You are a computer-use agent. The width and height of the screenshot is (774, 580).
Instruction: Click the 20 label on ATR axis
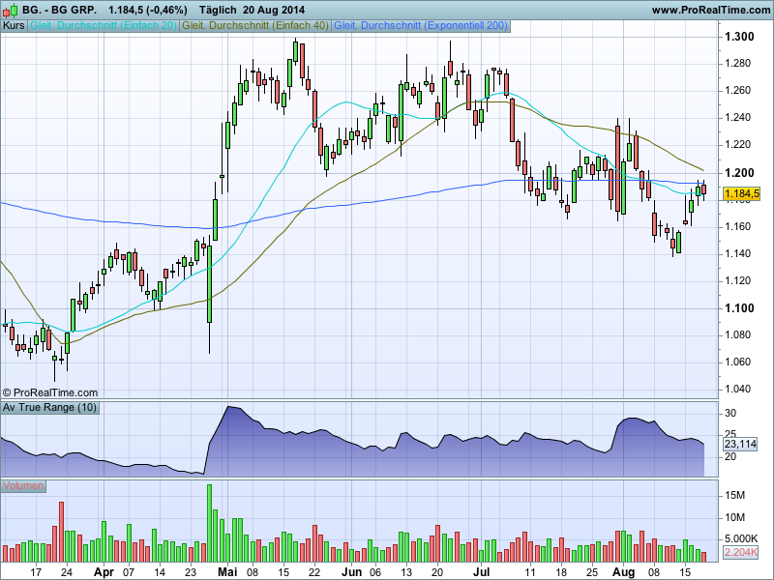730,456
